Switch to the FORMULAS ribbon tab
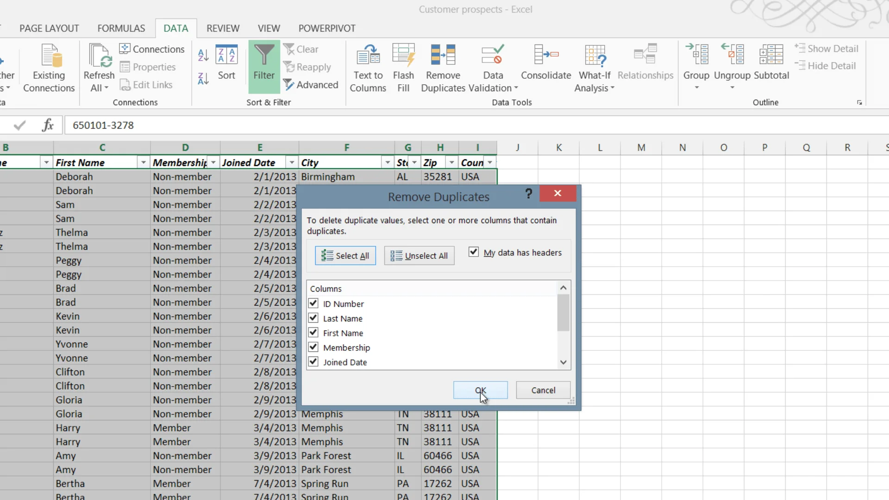 121,28
